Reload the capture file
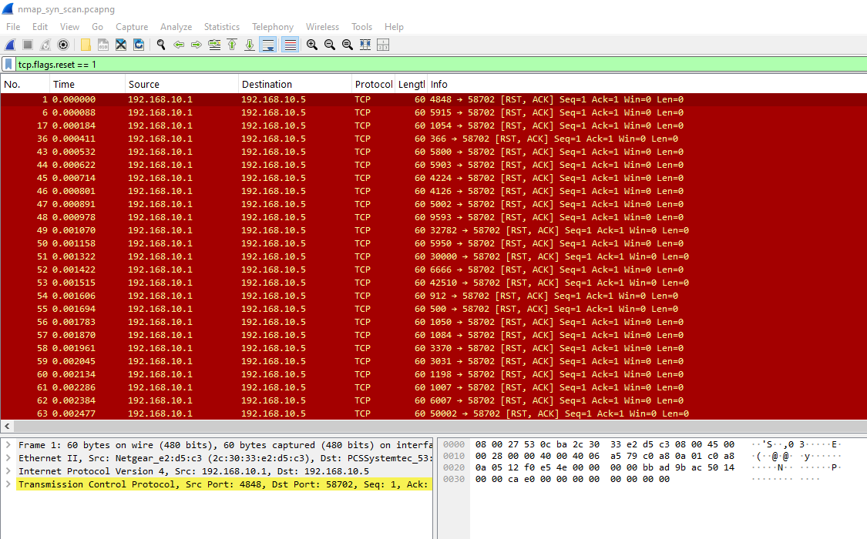 click(139, 44)
